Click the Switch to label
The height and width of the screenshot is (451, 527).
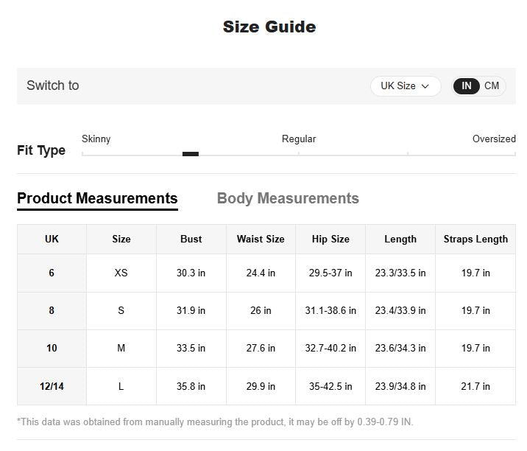tap(53, 85)
